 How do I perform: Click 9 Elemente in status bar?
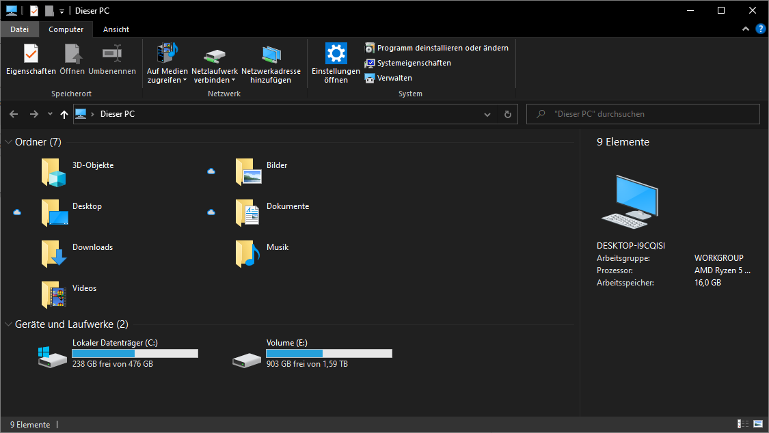coord(30,425)
